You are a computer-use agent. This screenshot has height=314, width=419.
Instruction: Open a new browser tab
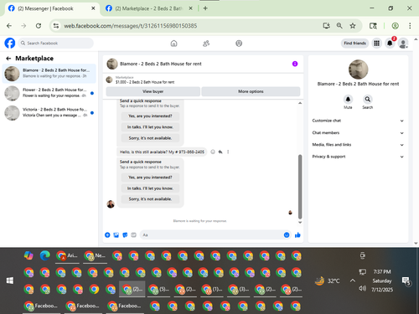tap(205, 8)
